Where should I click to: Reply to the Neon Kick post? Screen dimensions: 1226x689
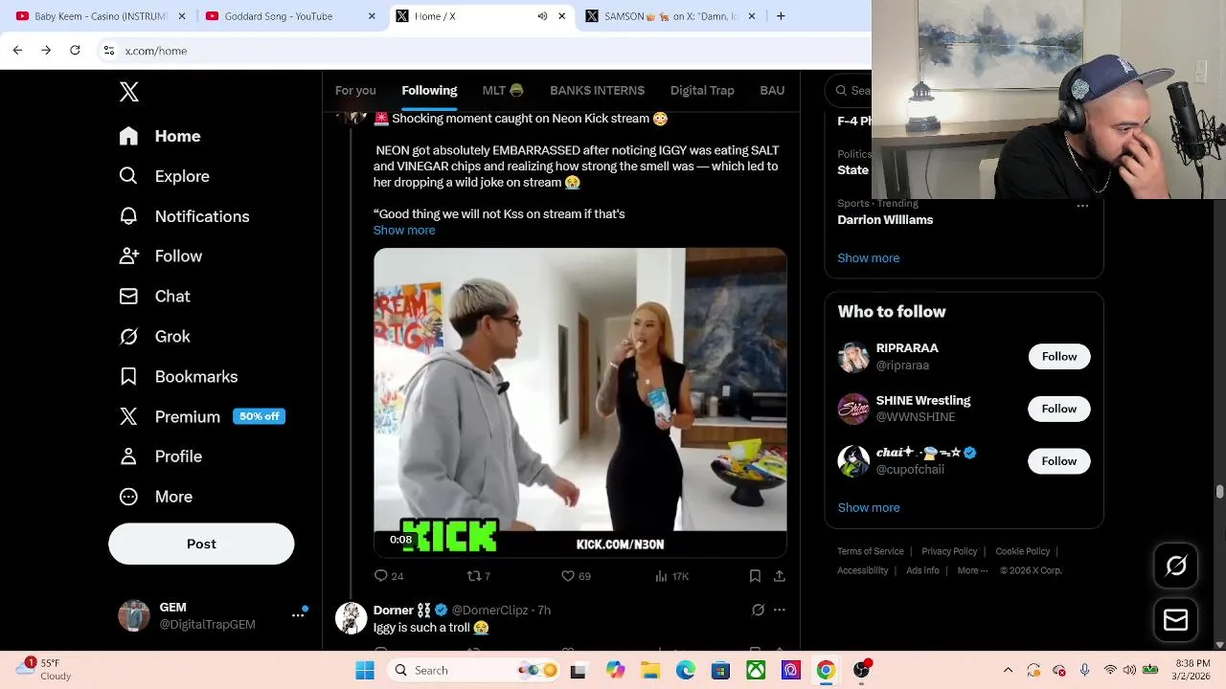click(x=388, y=576)
